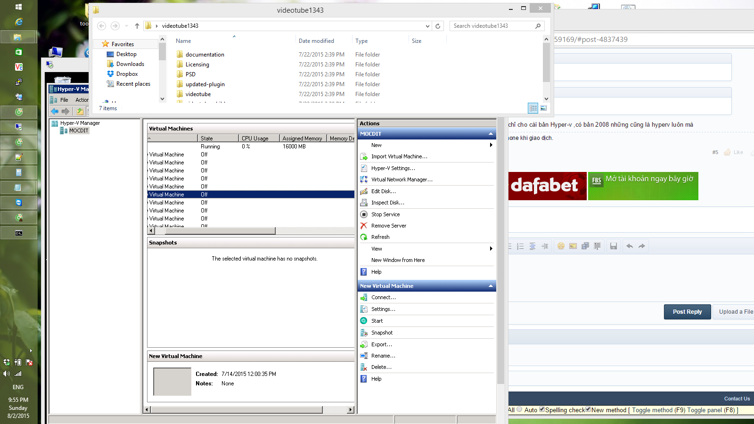The image size is (754, 424).
Task: Click the save draft floppy icon
Action: tap(614, 246)
